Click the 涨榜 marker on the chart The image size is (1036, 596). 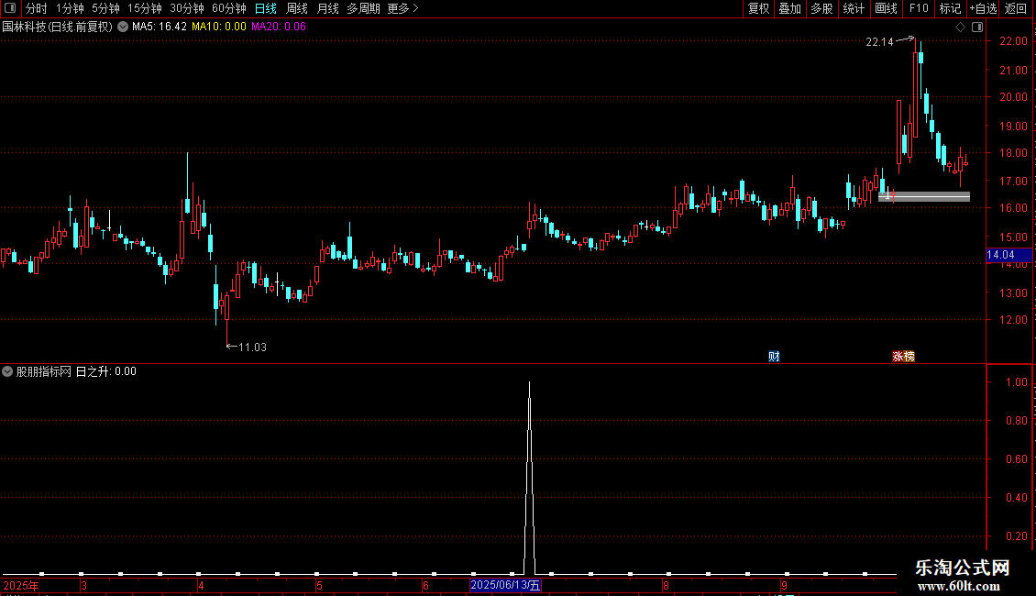click(x=903, y=356)
